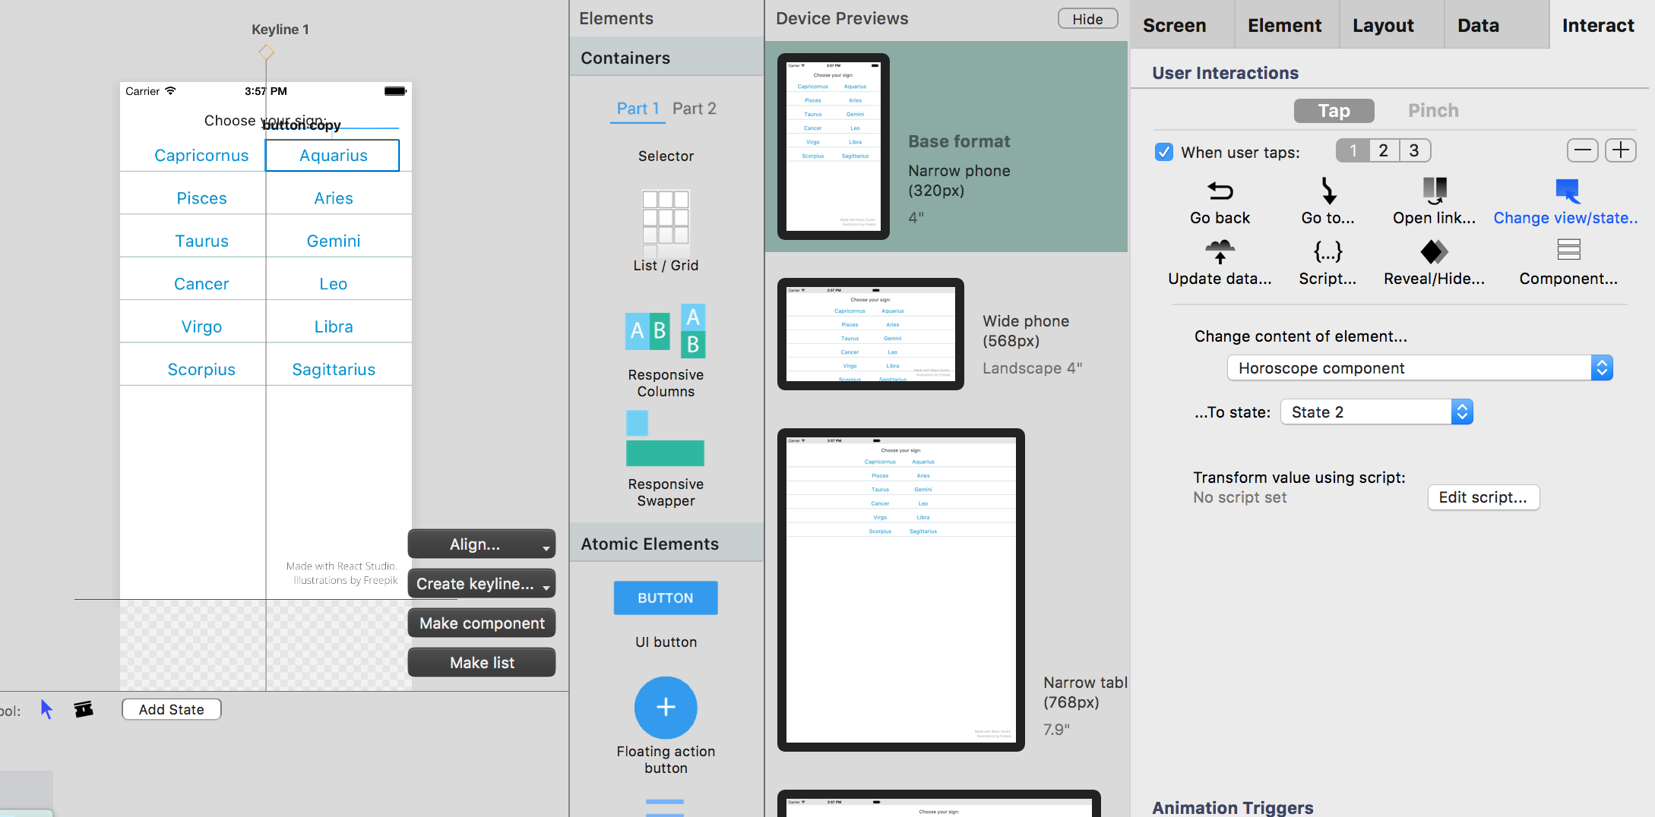The height and width of the screenshot is (817, 1655).
Task: Select tap interaction number 1
Action: coord(1353,150)
